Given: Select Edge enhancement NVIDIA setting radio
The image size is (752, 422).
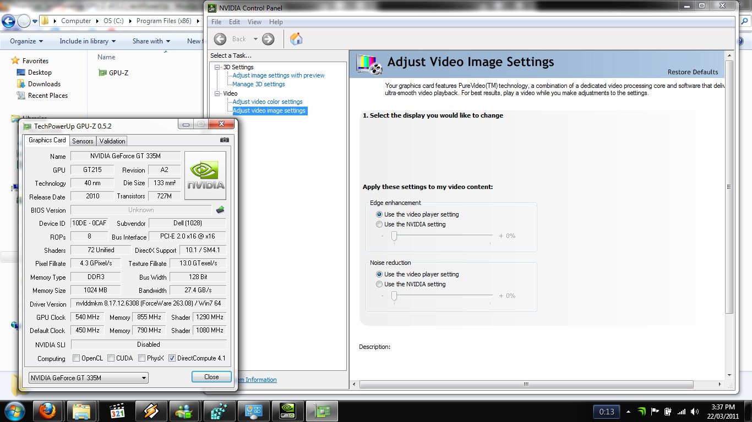Looking at the screenshot, I should point(379,224).
